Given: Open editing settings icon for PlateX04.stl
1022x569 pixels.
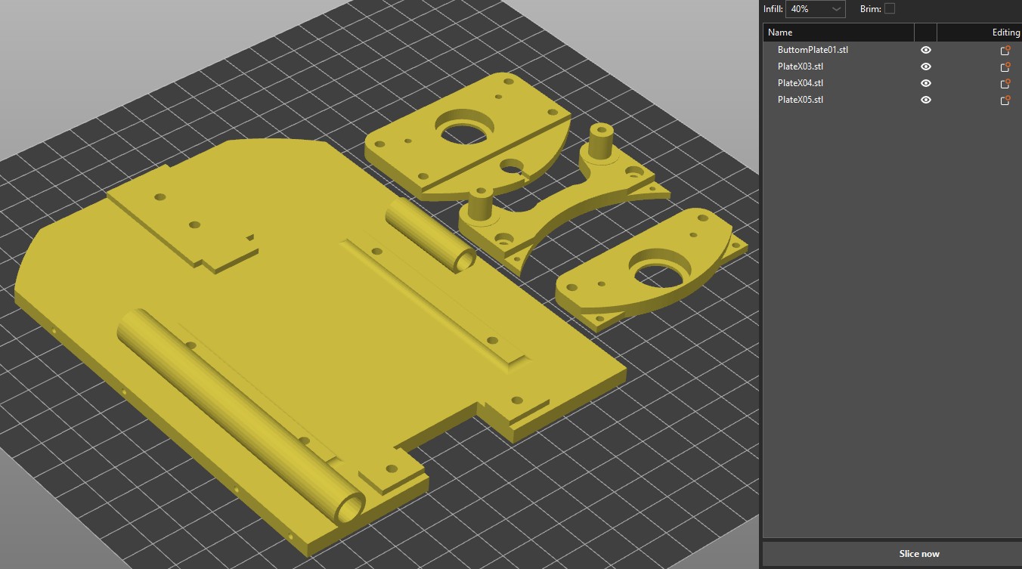Looking at the screenshot, I should click(x=1005, y=84).
